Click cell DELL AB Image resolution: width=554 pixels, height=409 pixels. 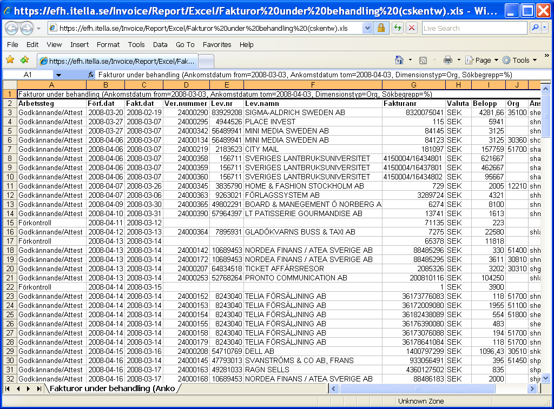(x=313, y=351)
